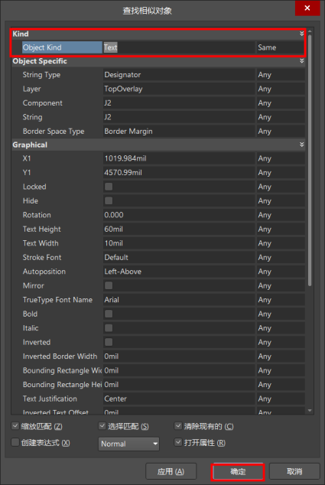Screen dimensions: 325x485
Task: Click the 取消 button
Action: point(294,472)
